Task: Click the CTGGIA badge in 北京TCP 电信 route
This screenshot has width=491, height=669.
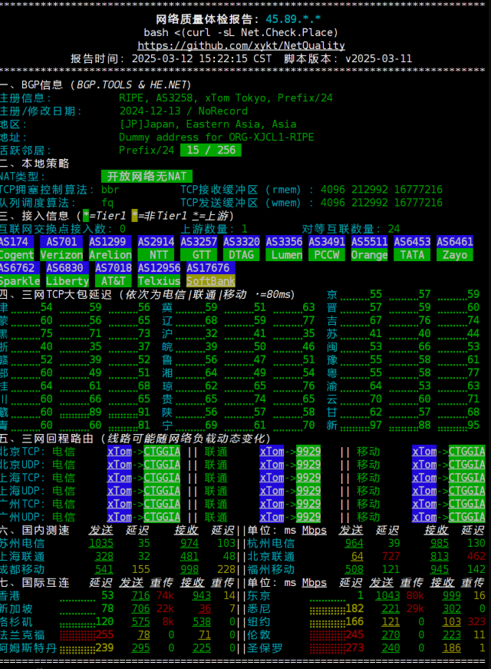Action: [x=162, y=452]
